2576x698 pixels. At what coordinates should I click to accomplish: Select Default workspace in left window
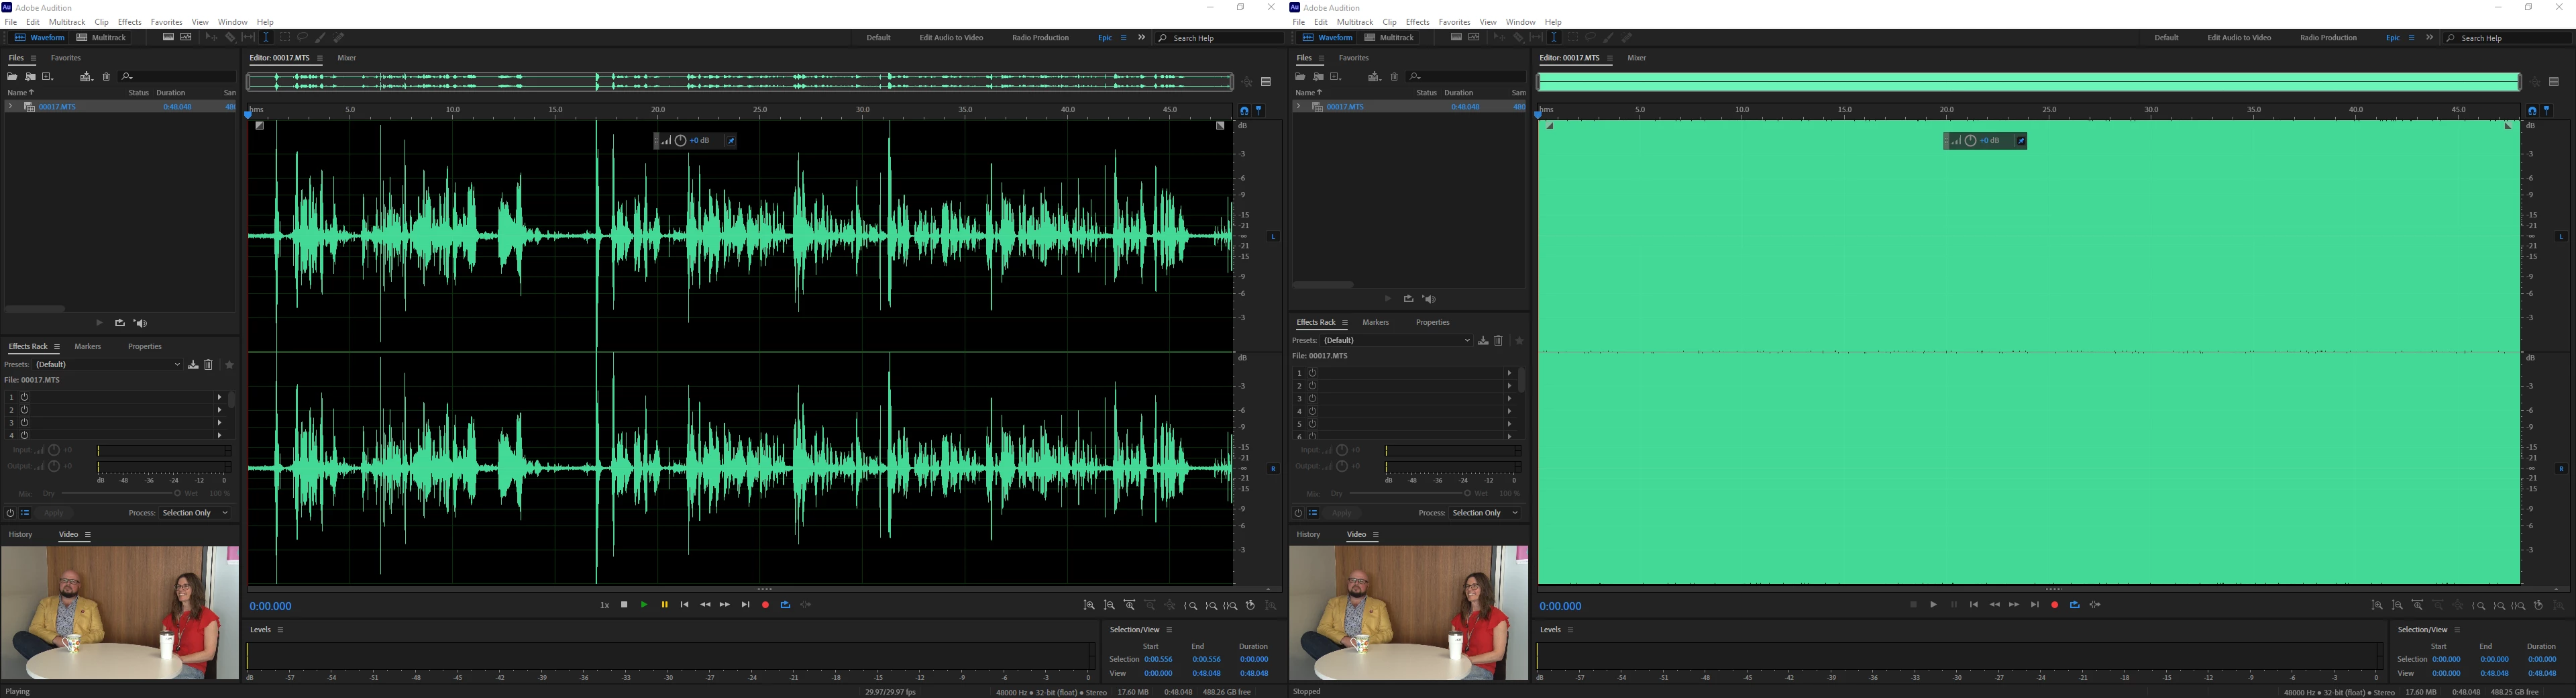tap(879, 38)
